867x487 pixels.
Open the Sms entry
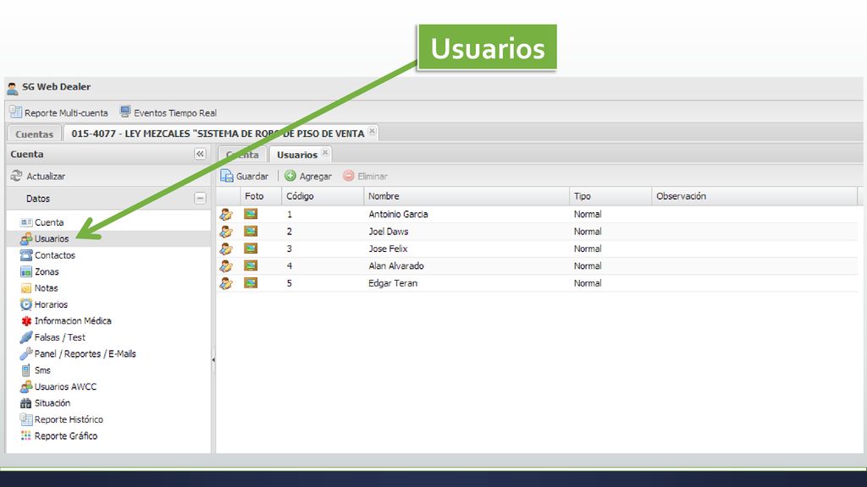click(36, 370)
